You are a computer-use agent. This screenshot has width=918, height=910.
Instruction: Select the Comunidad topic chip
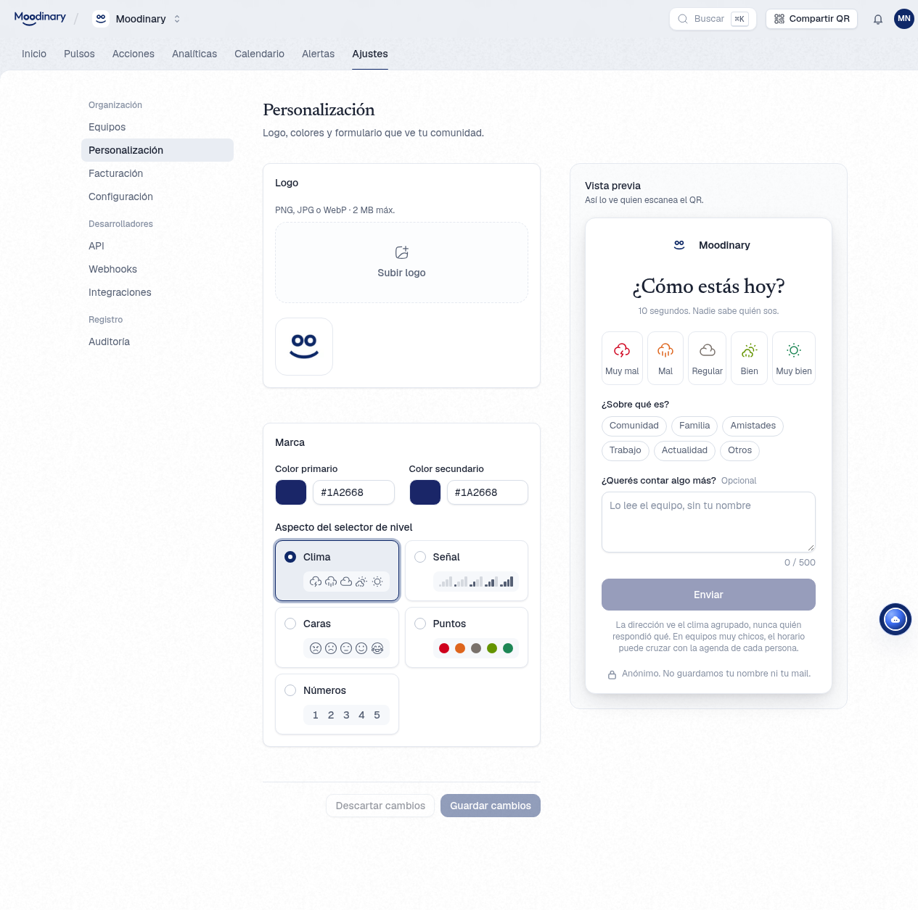(634, 426)
